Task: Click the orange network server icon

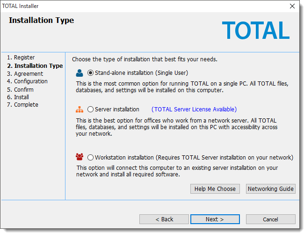Action: tap(80, 109)
